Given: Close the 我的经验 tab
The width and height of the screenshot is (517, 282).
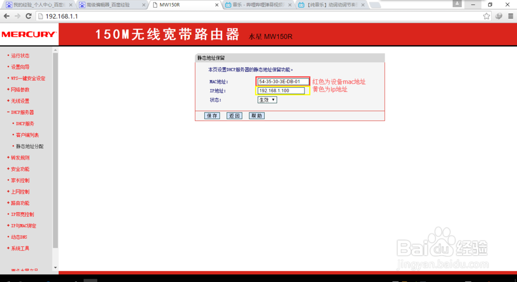Looking at the screenshot, I should 70,5.
